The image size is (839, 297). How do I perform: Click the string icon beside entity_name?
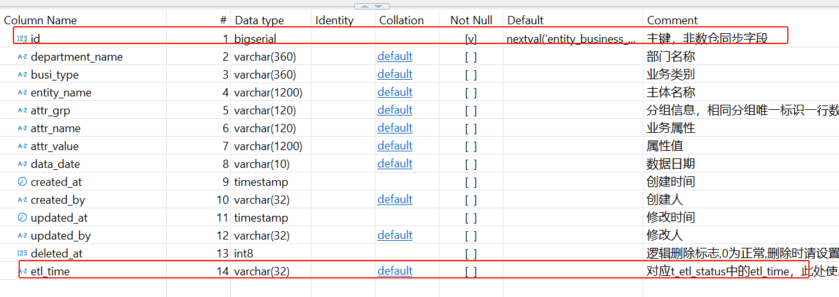(x=22, y=93)
